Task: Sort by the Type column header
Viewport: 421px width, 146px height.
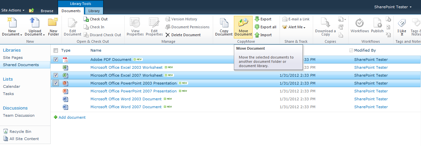Action: click(66, 50)
